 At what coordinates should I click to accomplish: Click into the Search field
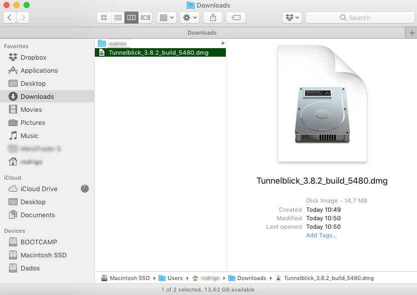tap(360, 18)
